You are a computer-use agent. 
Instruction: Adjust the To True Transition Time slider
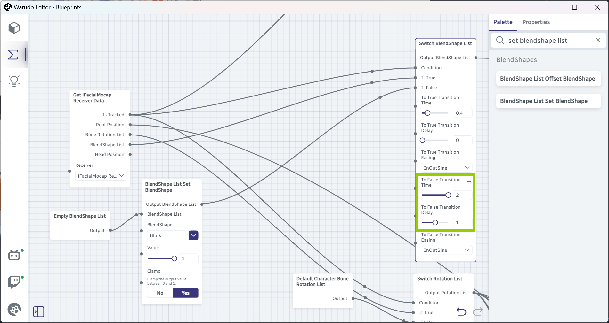click(x=435, y=113)
